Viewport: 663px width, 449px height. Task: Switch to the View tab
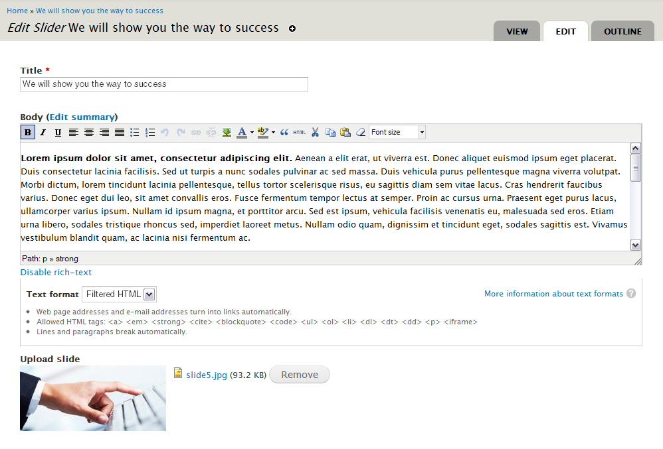(517, 31)
